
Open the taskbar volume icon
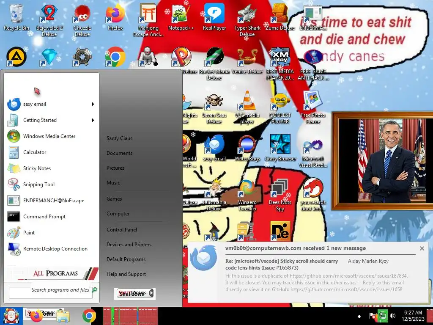click(x=392, y=316)
